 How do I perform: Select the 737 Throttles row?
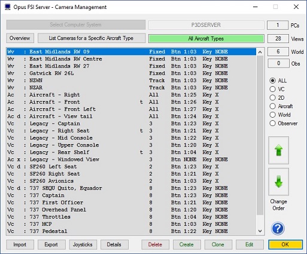(x=132, y=217)
